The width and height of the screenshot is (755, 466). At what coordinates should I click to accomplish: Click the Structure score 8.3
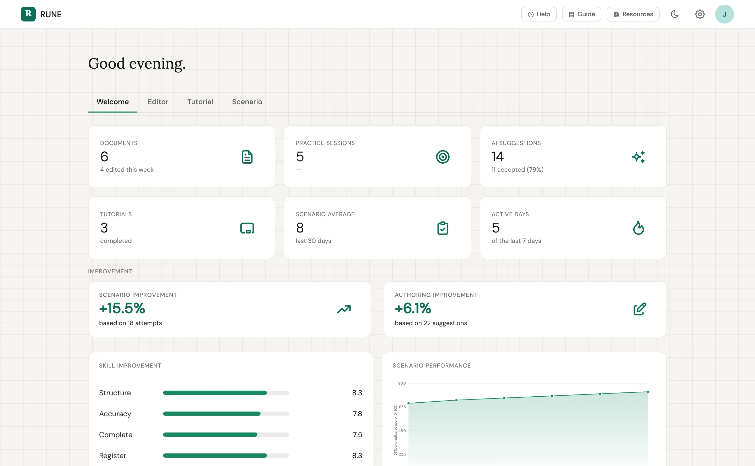coord(357,393)
